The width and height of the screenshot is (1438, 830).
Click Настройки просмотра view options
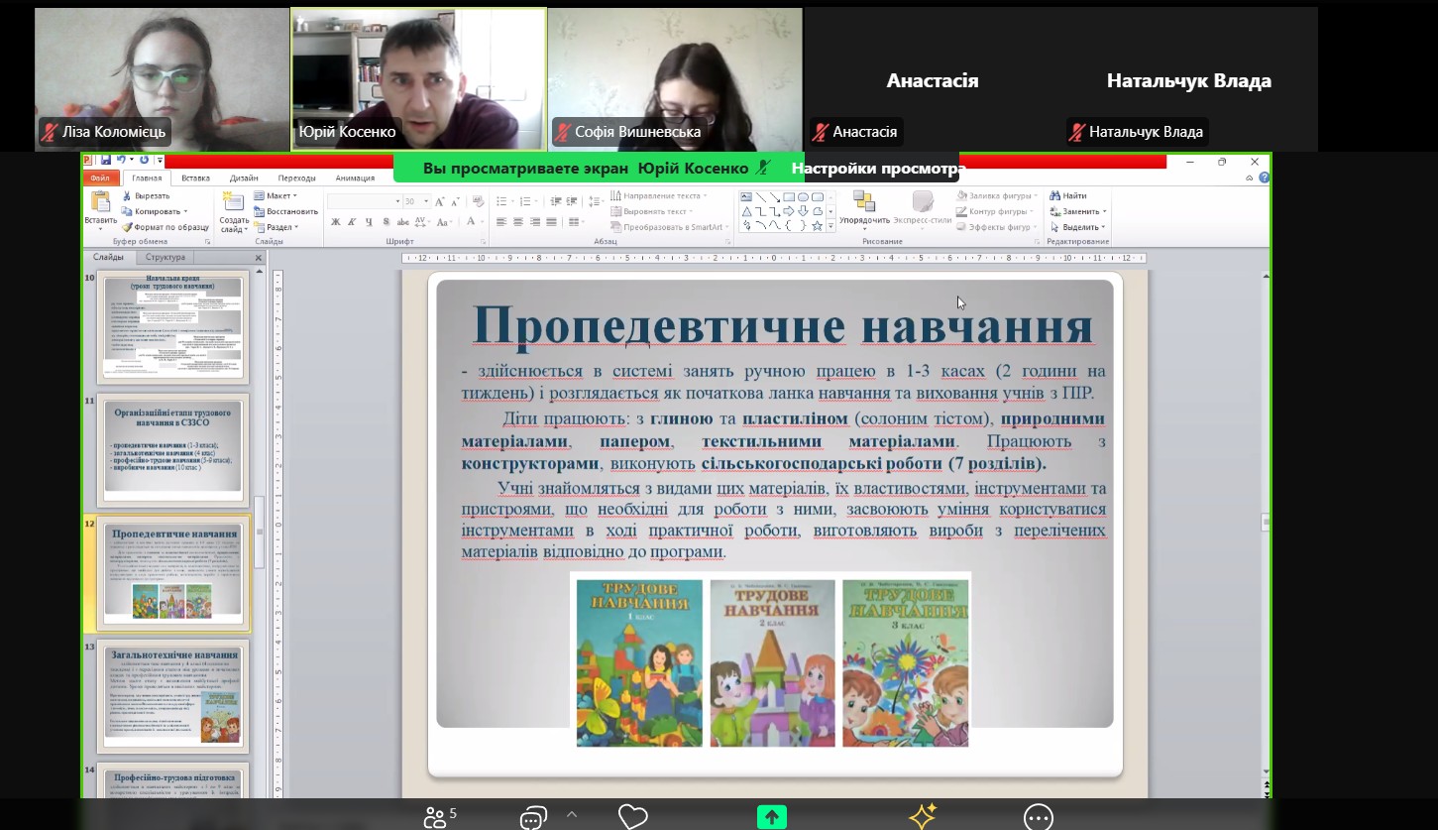873,169
